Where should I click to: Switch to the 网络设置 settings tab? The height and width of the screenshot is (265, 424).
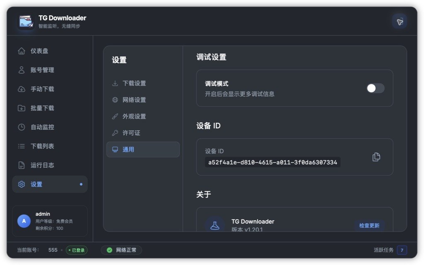coord(143,100)
